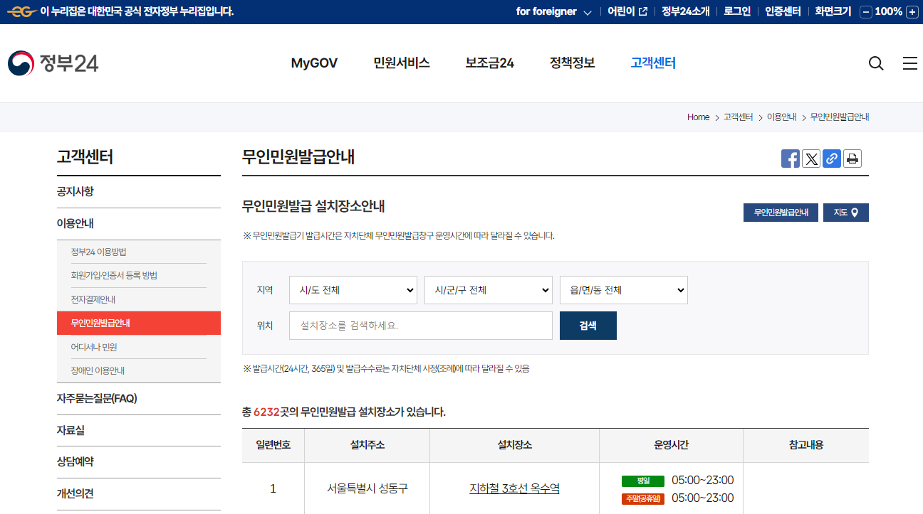
Task: Click the 설치장소 search input field
Action: point(420,325)
